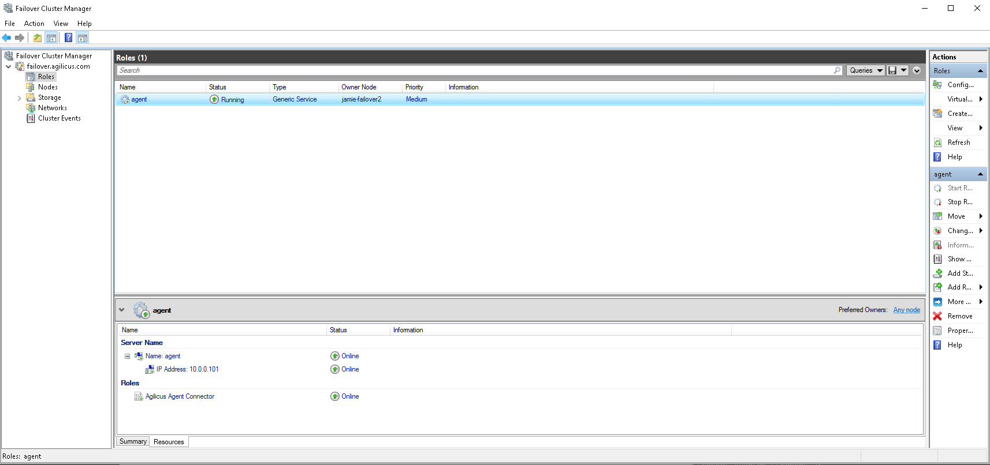Screen dimensions: 990x465
Task: Click the Up One Level folder icon
Action: coord(38,38)
